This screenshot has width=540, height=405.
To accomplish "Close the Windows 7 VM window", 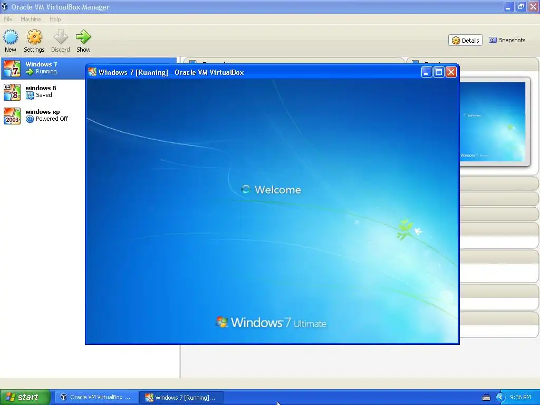I will 451,72.
